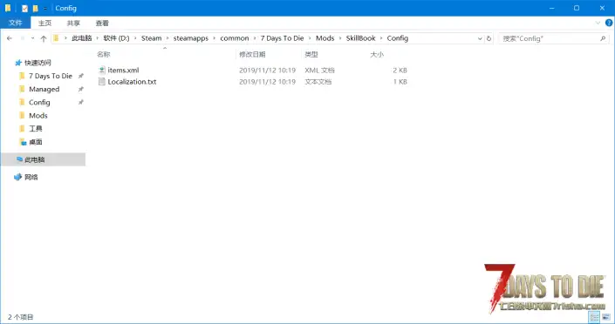Click Mods in the address path
The width and height of the screenshot is (615, 324).
325,38
